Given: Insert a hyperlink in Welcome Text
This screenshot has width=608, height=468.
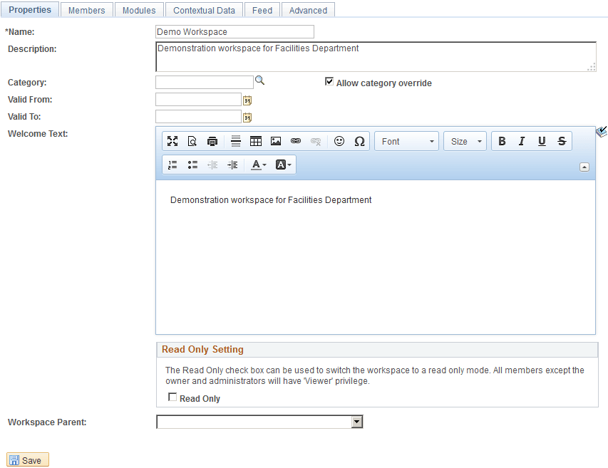Looking at the screenshot, I should (x=295, y=140).
